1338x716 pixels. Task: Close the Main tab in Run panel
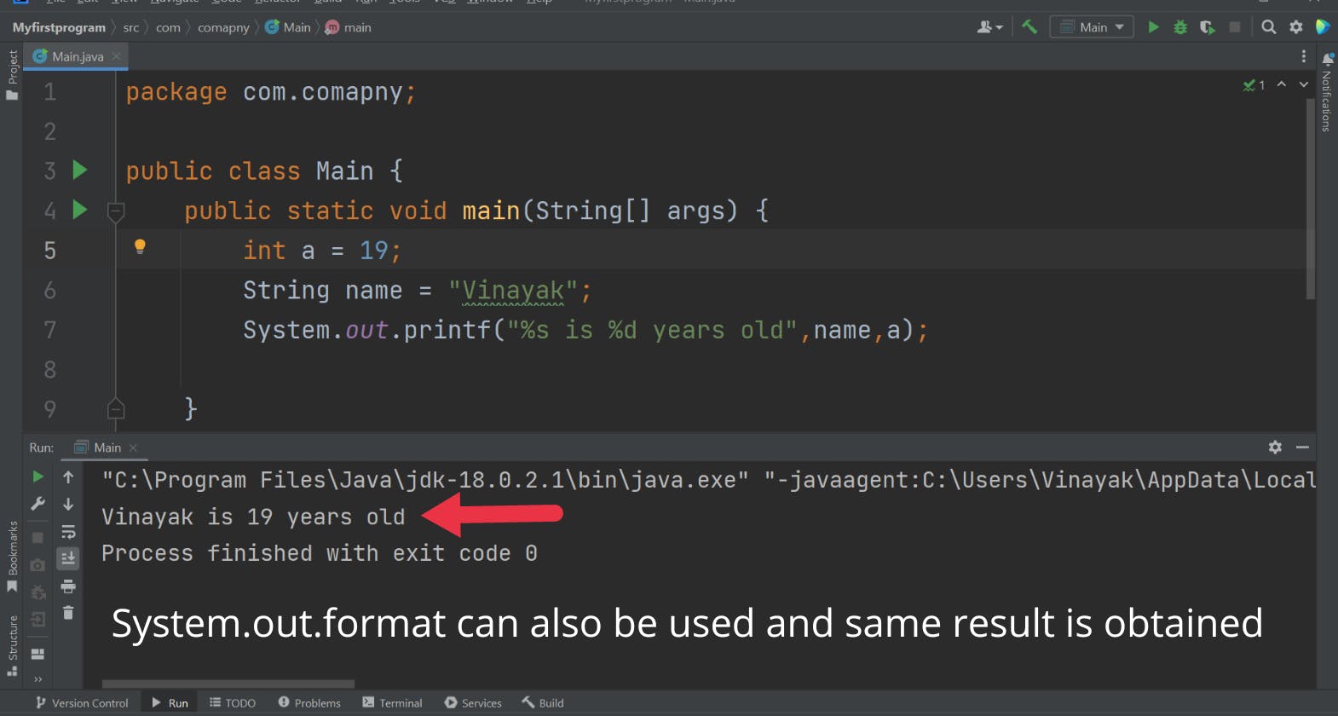(x=133, y=447)
